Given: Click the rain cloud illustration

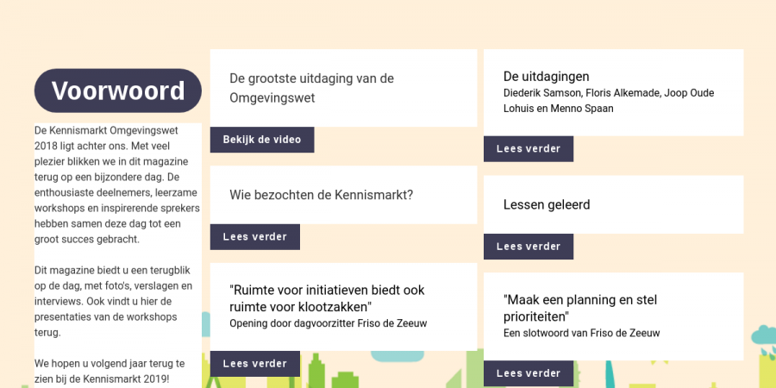Looking at the screenshot, I should 762,335.
